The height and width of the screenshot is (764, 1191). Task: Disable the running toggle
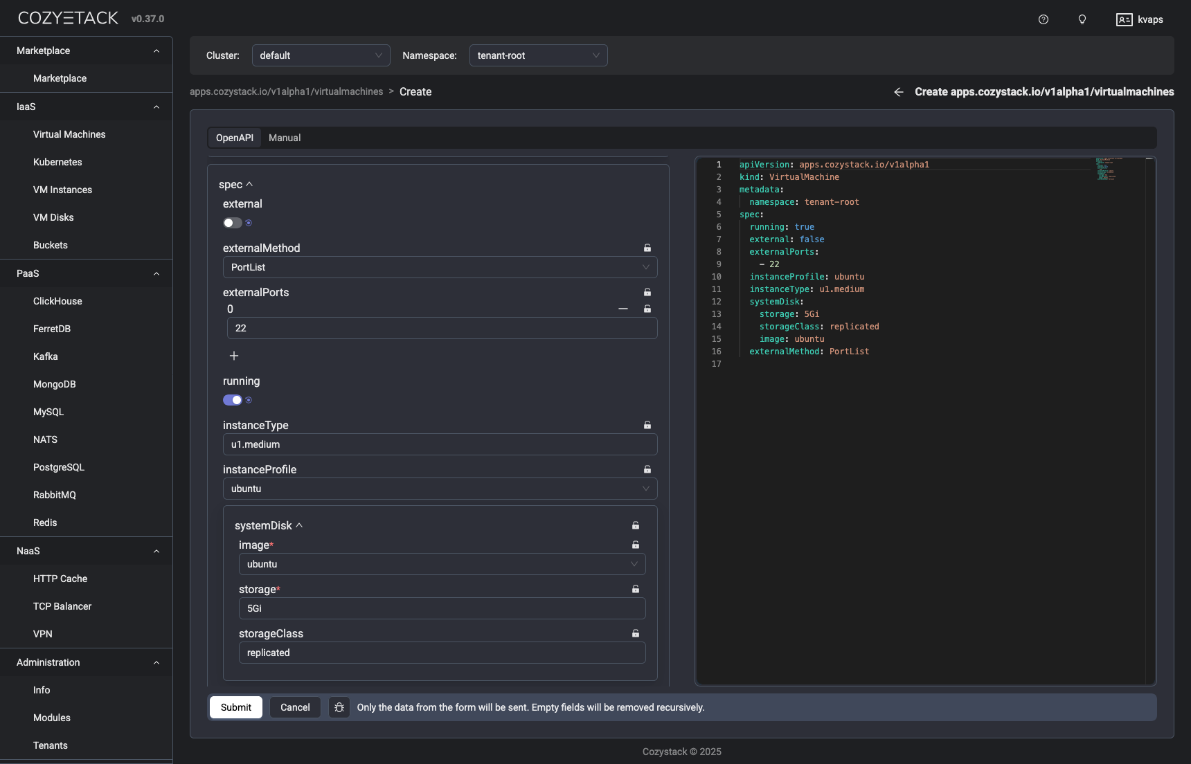coord(232,400)
